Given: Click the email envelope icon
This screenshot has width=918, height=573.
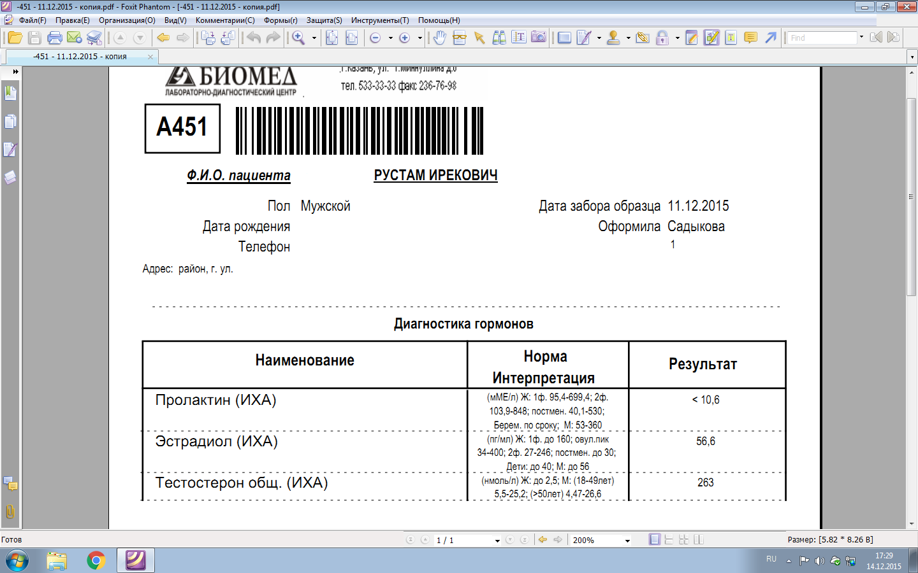Looking at the screenshot, I should [74, 38].
